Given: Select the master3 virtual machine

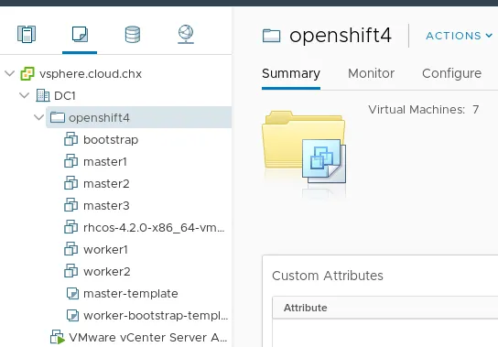Looking at the screenshot, I should point(106,206).
